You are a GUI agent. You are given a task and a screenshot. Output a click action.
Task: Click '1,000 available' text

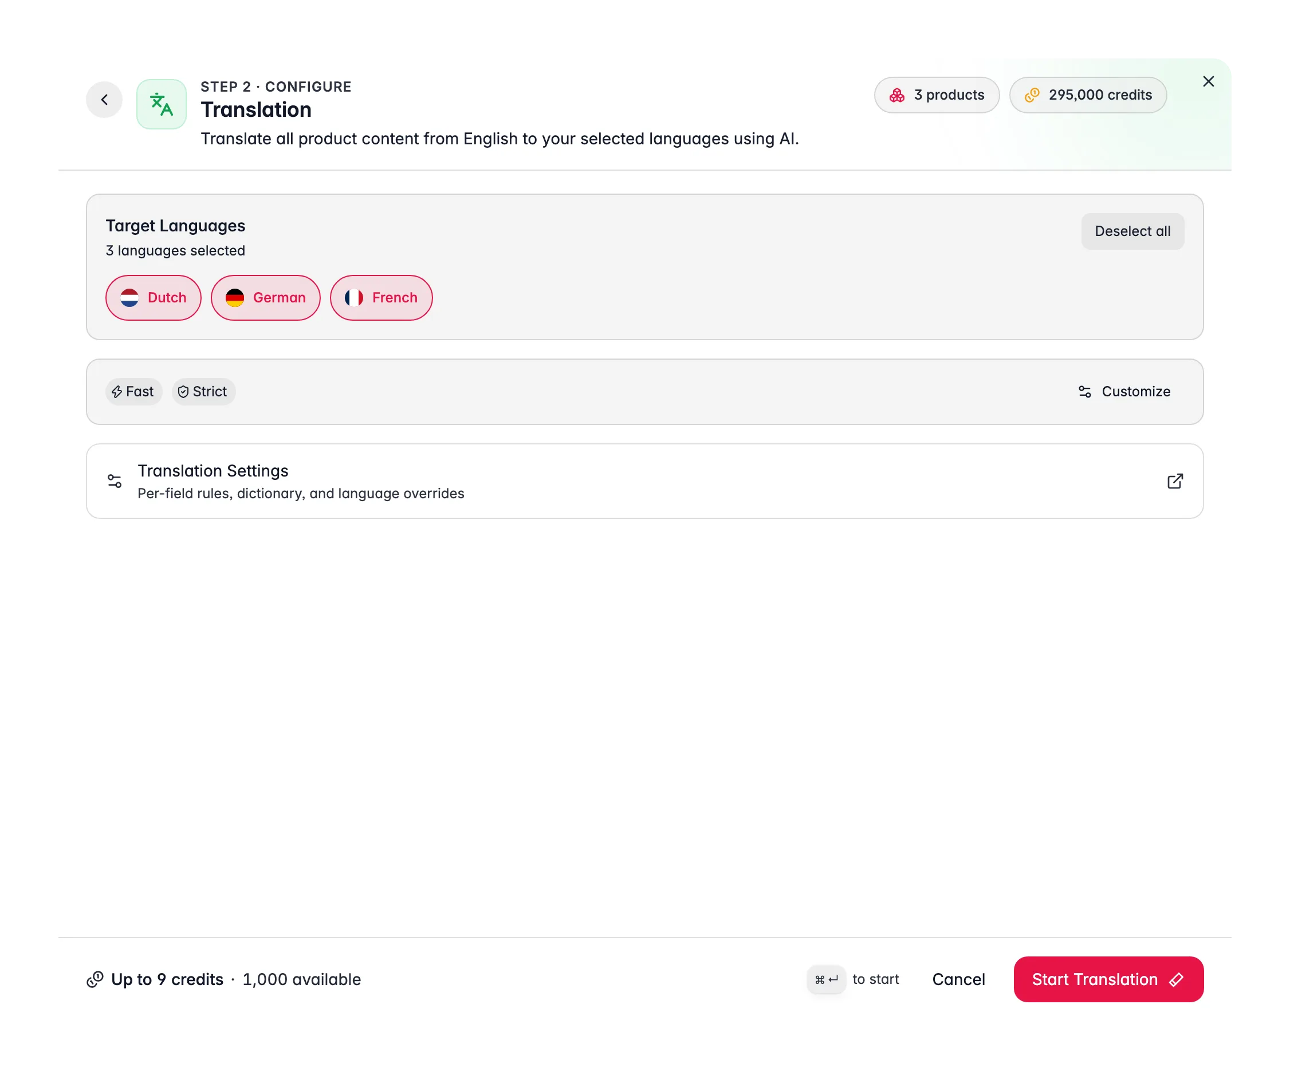(x=302, y=979)
